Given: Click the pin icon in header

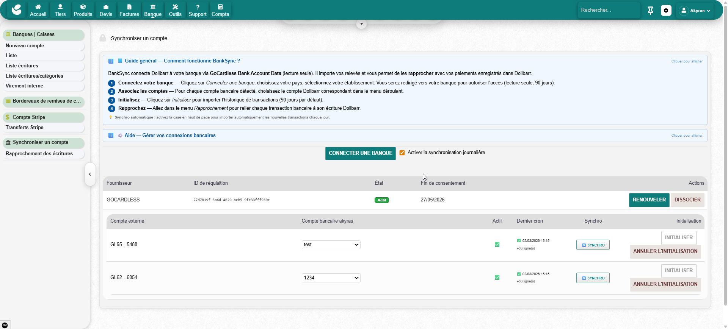Looking at the screenshot, I should click(x=650, y=11).
